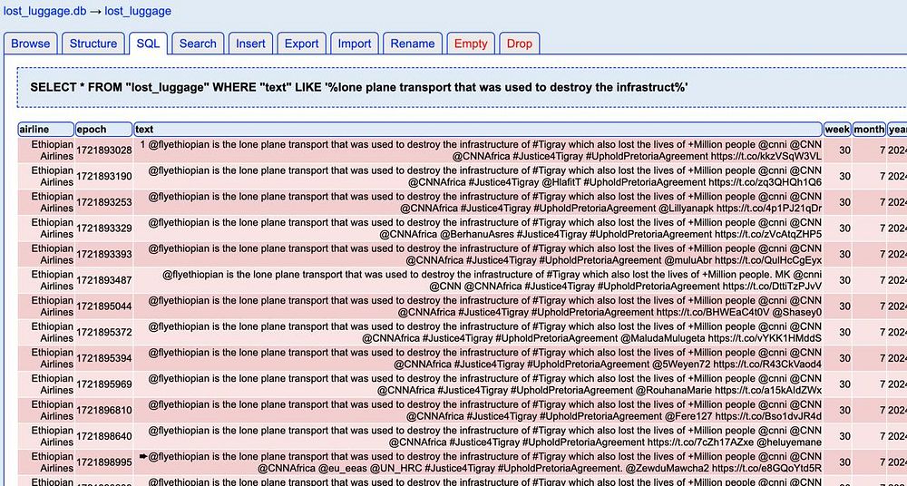Viewport: 907px width, 486px height.
Task: Select epoch value 1721893329
Action: tap(104, 228)
